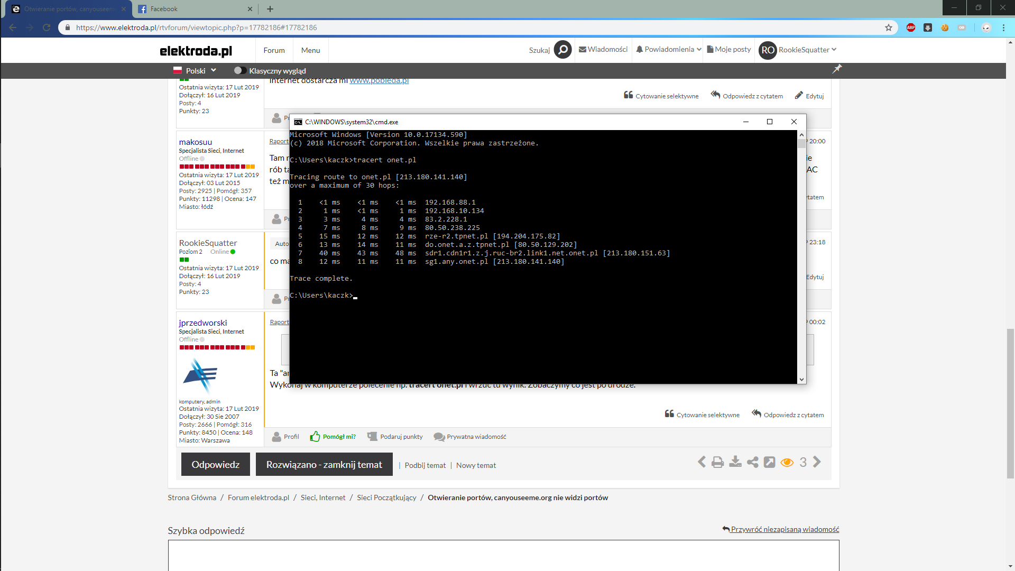Image resolution: width=1015 pixels, height=571 pixels.
Task: Switch to the Otwieranie portów tab
Action: click(69, 9)
